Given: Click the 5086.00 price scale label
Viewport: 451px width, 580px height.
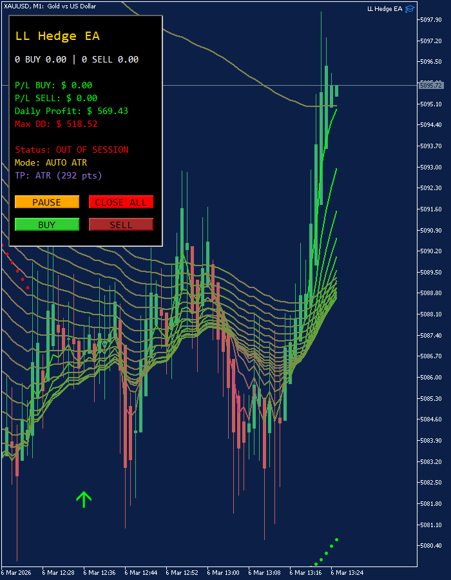Looking at the screenshot, I should tap(430, 377).
